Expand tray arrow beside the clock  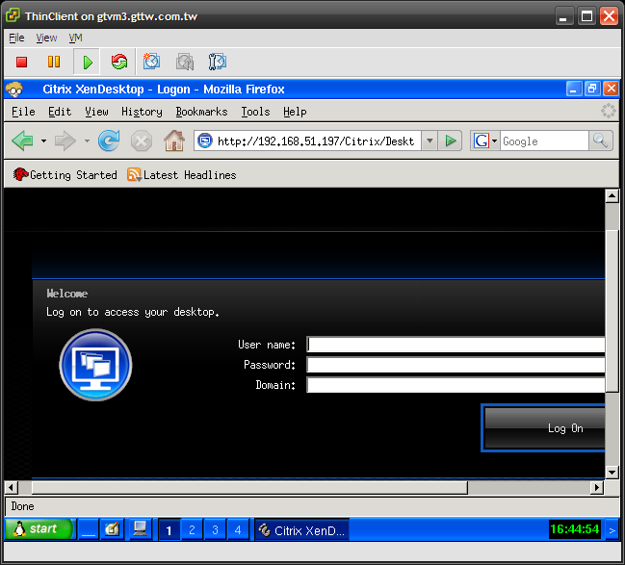tap(612, 530)
